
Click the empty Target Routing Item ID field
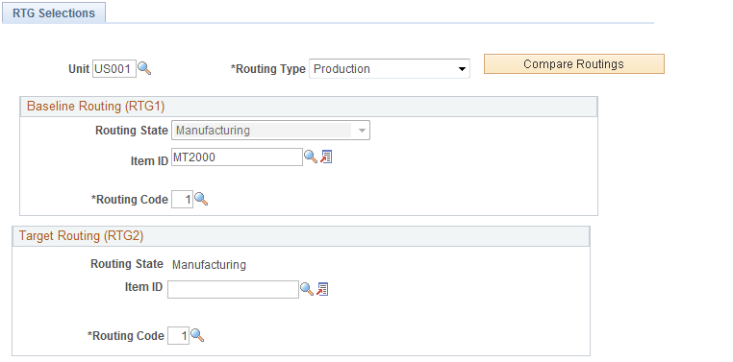point(233,290)
